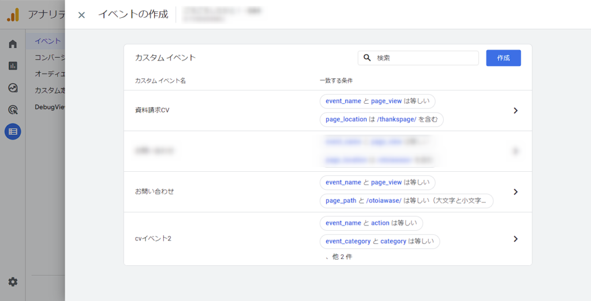Click the Google Analytics logo
This screenshot has width=591, height=301.
click(13, 15)
